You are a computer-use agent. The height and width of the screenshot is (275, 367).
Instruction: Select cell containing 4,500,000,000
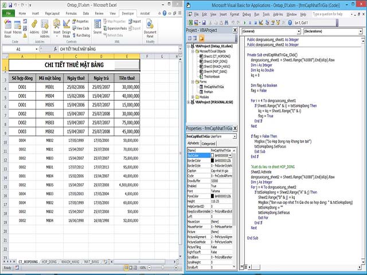(127, 185)
